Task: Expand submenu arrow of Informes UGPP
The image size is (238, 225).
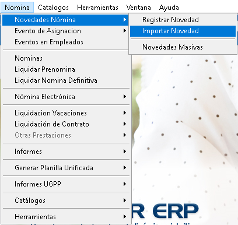Action: (x=125, y=184)
